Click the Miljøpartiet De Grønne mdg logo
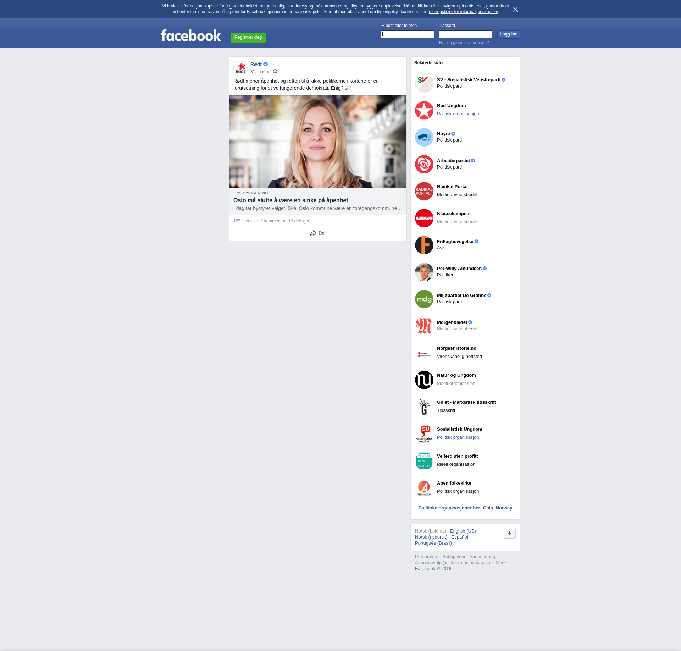This screenshot has height=651, width=681. [x=424, y=299]
